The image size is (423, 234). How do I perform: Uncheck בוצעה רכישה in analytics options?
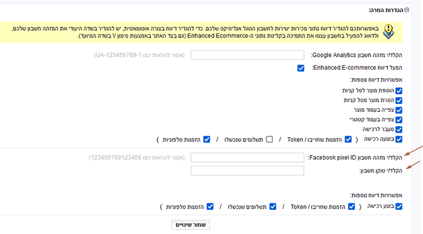point(399,139)
